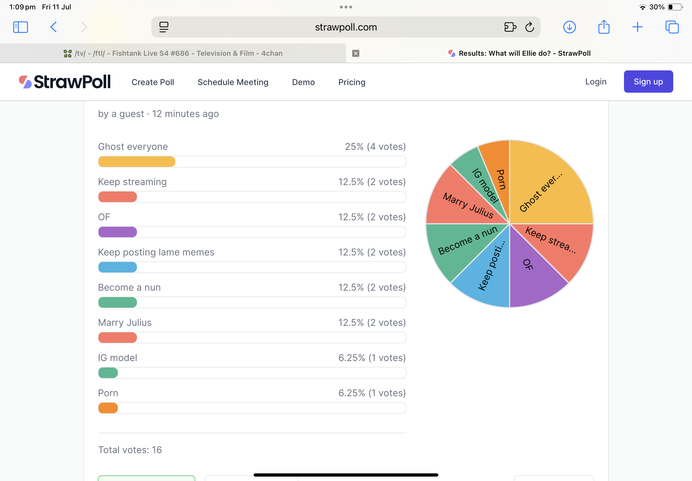
Task: Open the Safari sidebar panel
Action: click(21, 27)
